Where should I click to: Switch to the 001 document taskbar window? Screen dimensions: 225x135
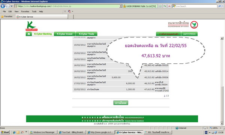pyautogui.click(x=158, y=132)
